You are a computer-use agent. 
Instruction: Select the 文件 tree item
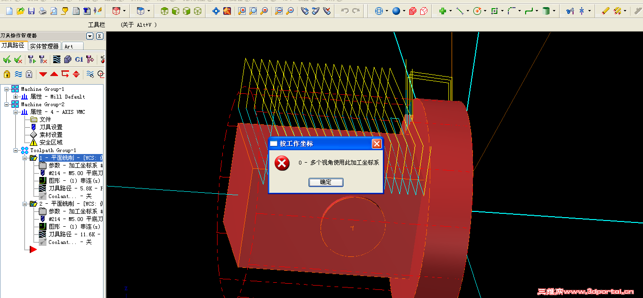pyautogui.click(x=45, y=120)
